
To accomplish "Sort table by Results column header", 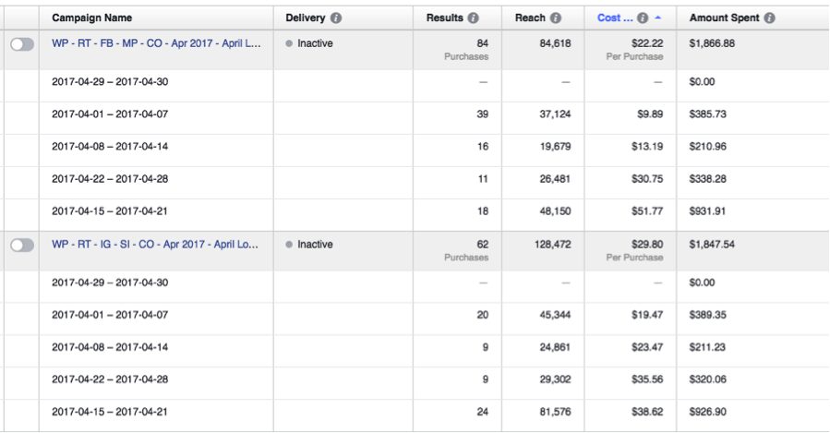I will (x=445, y=18).
